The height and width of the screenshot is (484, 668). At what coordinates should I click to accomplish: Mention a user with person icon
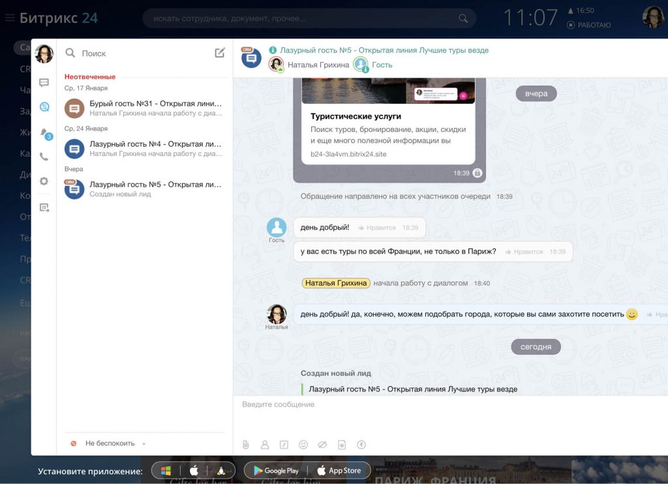[x=265, y=445]
